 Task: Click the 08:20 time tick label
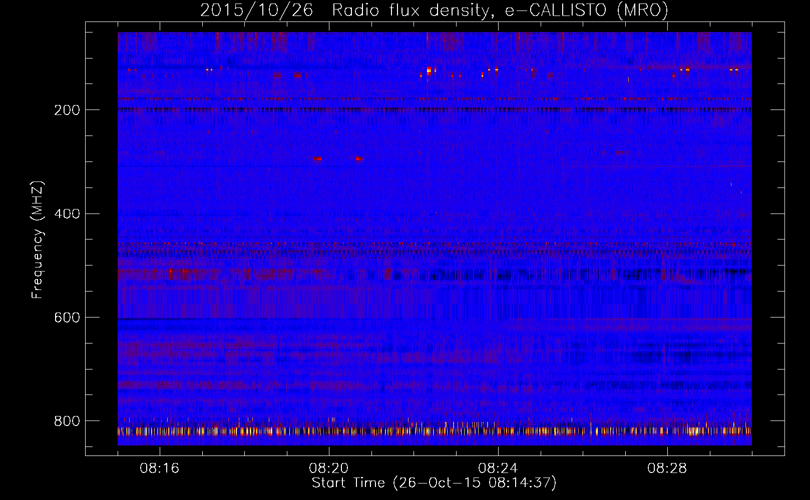(329, 468)
